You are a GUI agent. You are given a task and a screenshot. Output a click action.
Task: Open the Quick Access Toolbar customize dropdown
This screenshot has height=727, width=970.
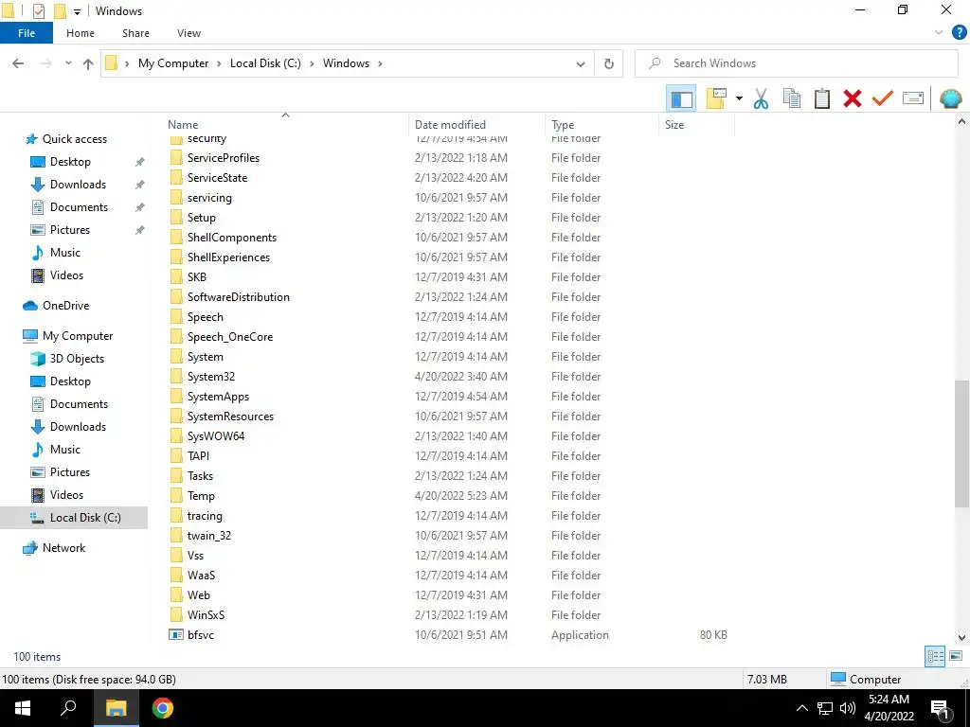pyautogui.click(x=77, y=11)
